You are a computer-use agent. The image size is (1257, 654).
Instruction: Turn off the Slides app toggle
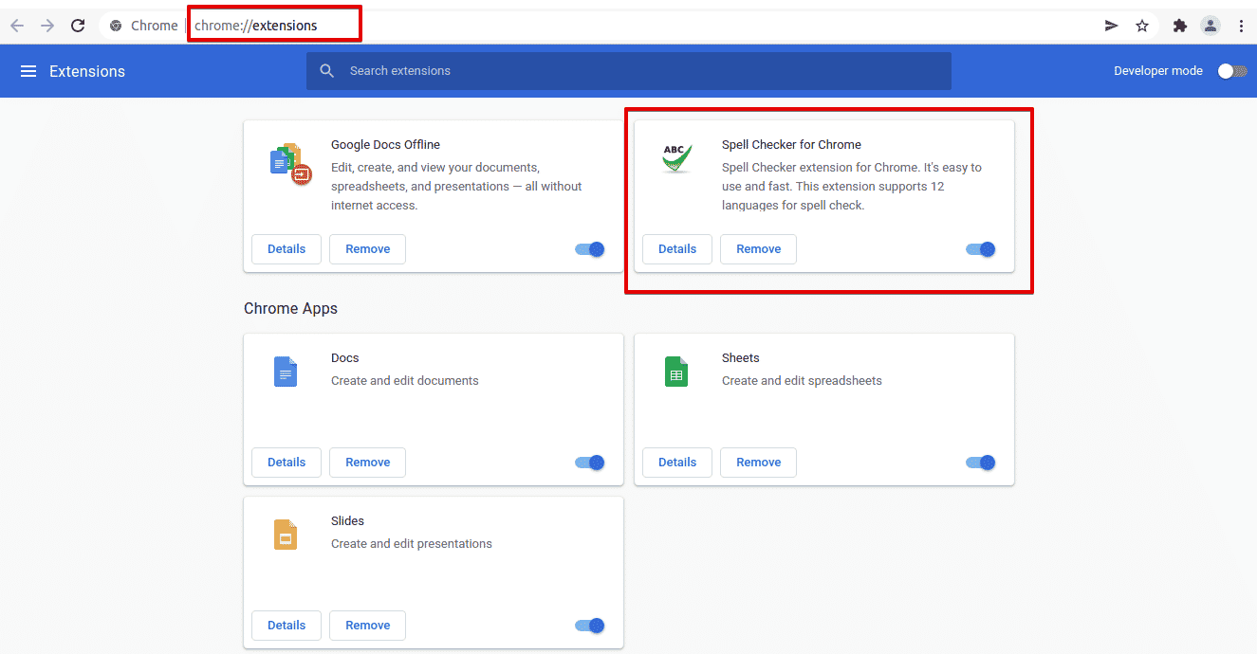[x=590, y=626]
